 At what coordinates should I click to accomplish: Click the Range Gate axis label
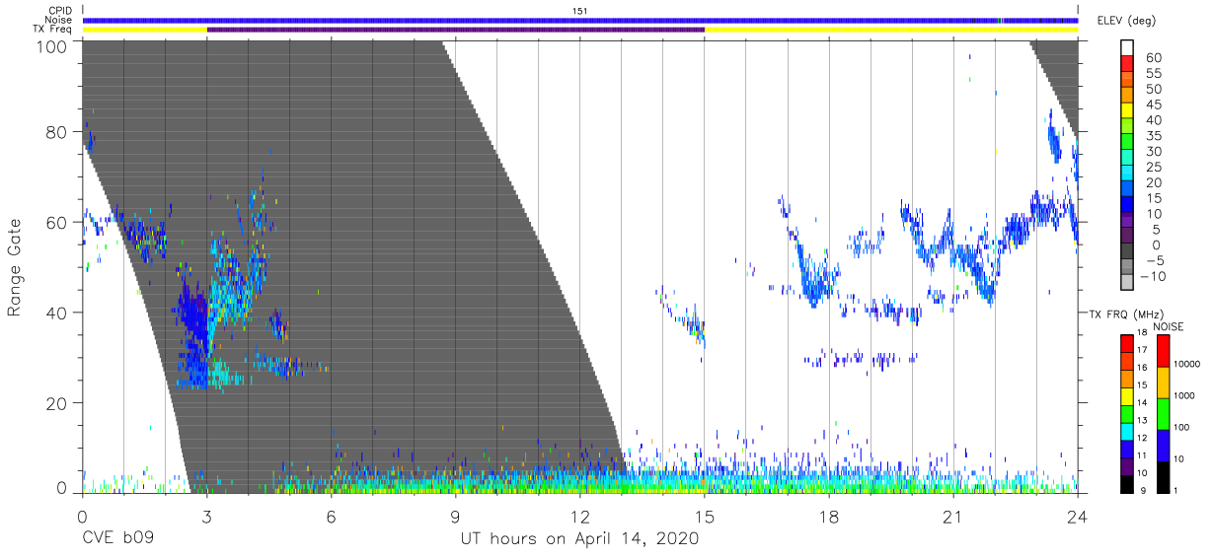[x=15, y=267]
